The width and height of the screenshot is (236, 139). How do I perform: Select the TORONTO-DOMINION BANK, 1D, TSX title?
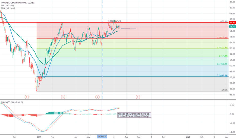click(x=18, y=3)
